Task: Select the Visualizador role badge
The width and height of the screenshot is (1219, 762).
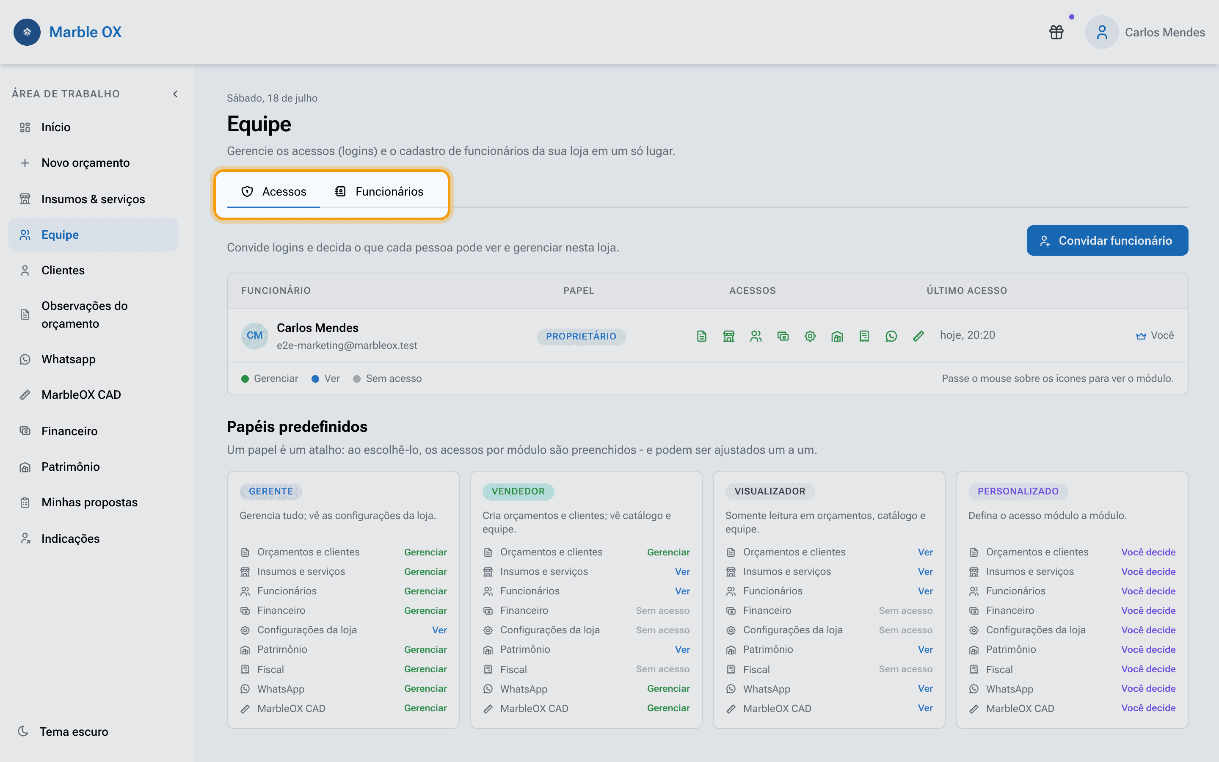Action: coord(769,491)
